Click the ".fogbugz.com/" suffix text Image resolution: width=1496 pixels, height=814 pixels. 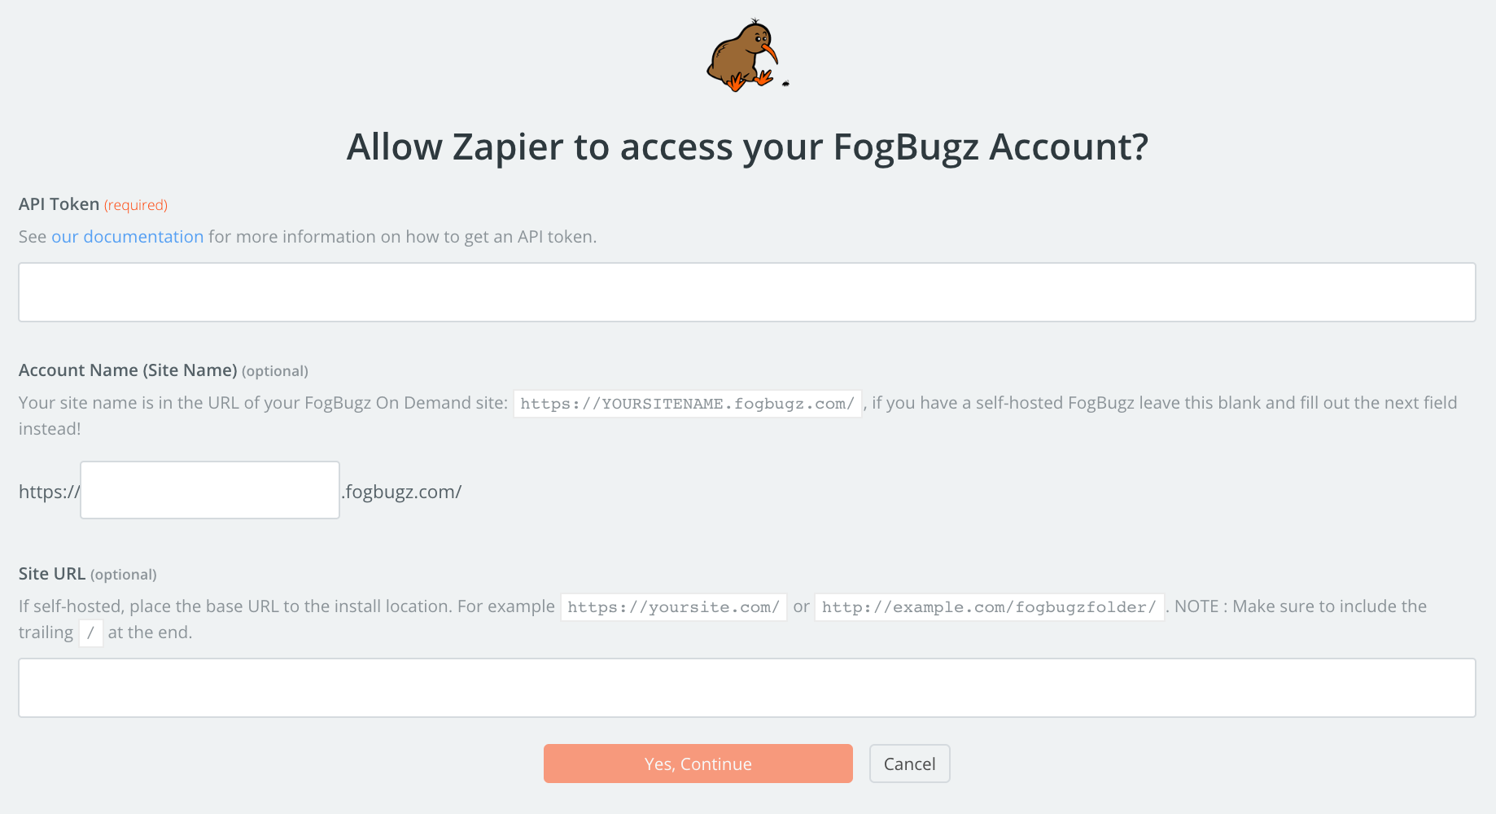402,492
